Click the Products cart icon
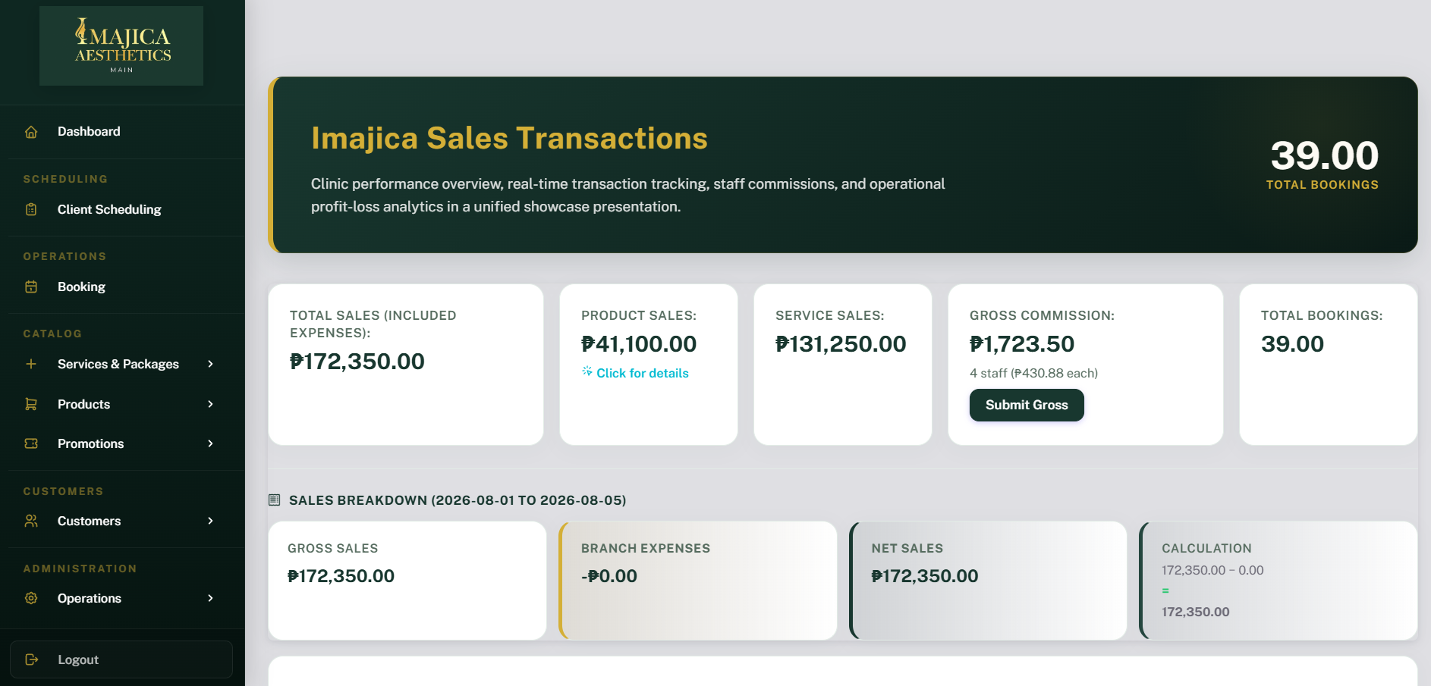1431x686 pixels. [x=31, y=404]
